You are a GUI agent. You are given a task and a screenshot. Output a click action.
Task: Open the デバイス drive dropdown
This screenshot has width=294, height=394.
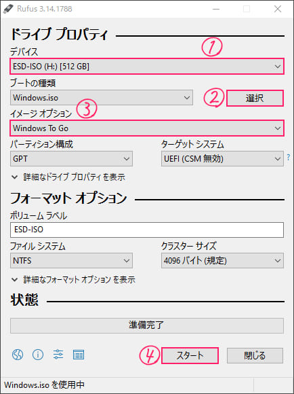(147, 67)
